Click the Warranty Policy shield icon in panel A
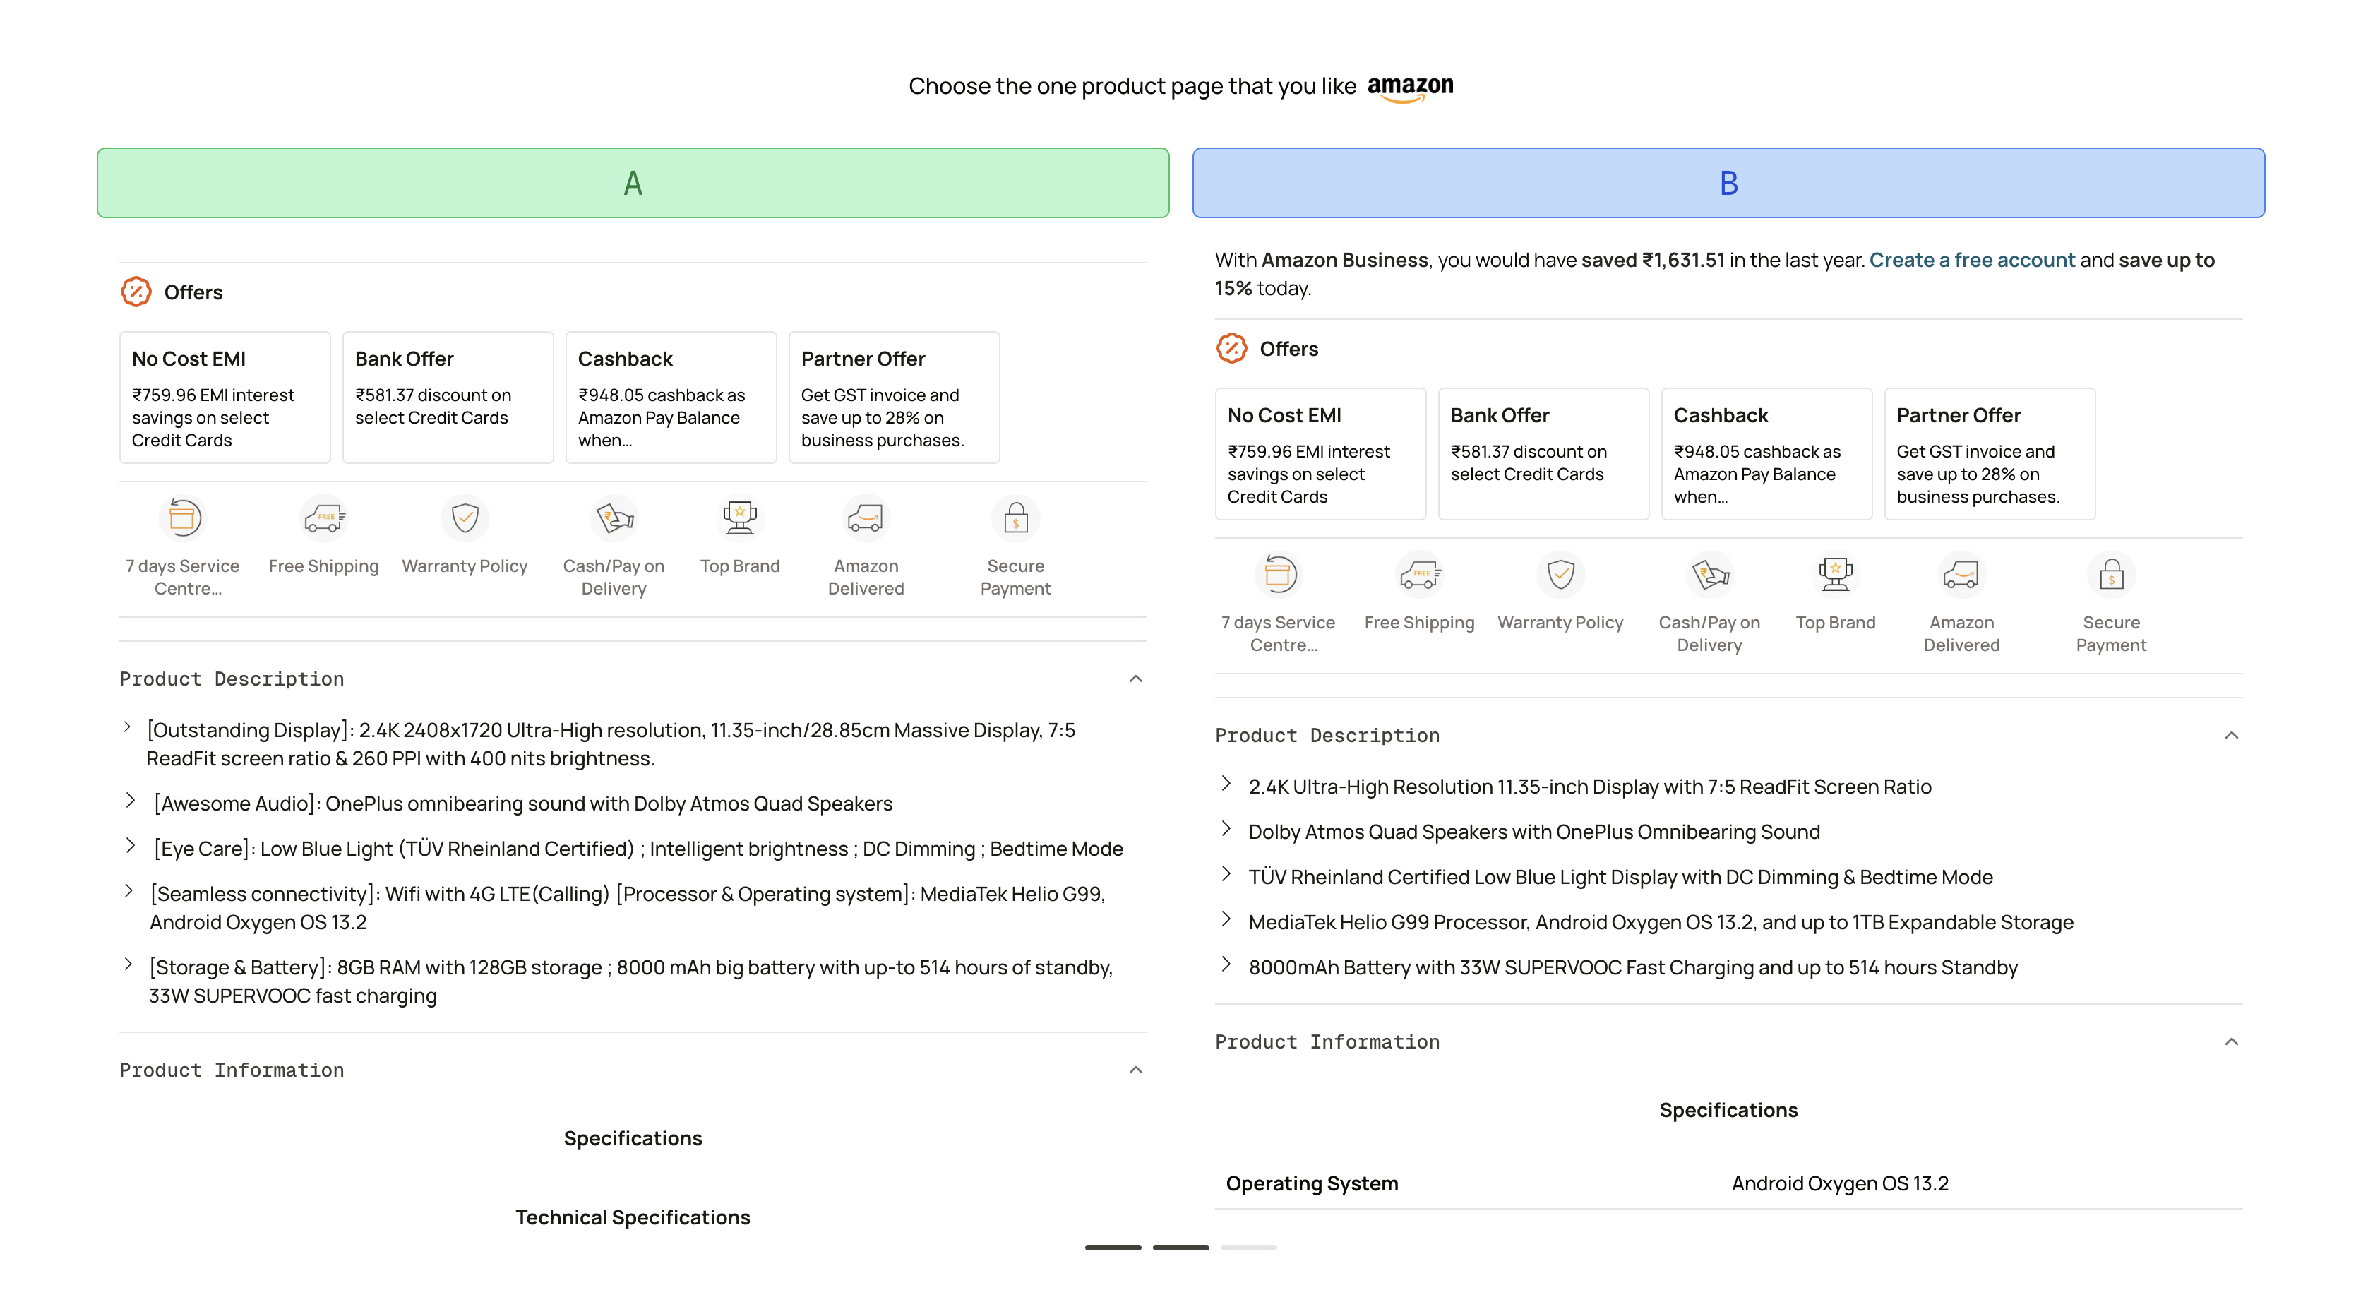 (x=465, y=519)
